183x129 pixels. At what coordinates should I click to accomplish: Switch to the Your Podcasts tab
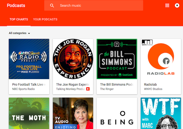45,19
